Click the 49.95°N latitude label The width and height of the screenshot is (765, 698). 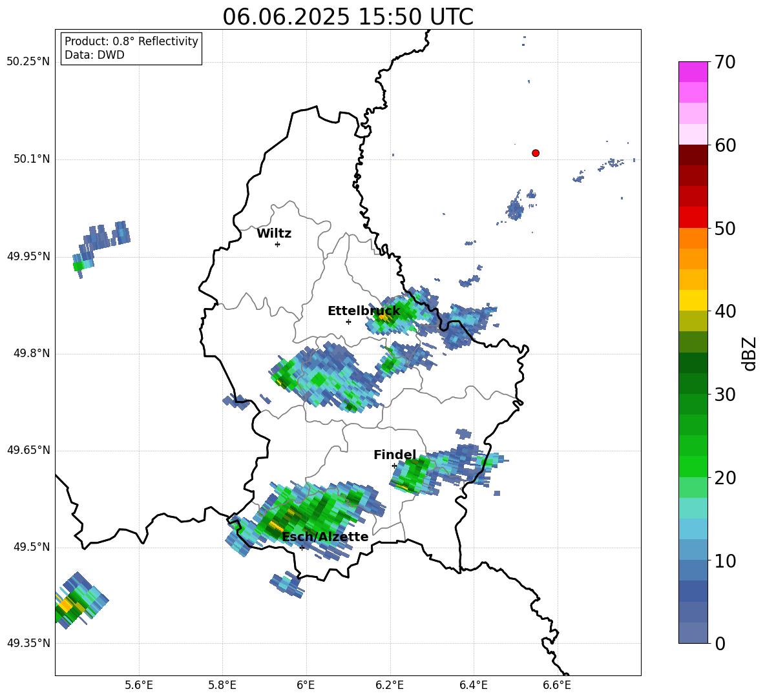point(28,256)
